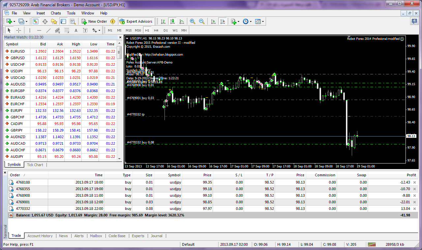Select the GBPUSD row in Market Watch
This screenshot has height=250, width=422.
(x=60, y=58)
